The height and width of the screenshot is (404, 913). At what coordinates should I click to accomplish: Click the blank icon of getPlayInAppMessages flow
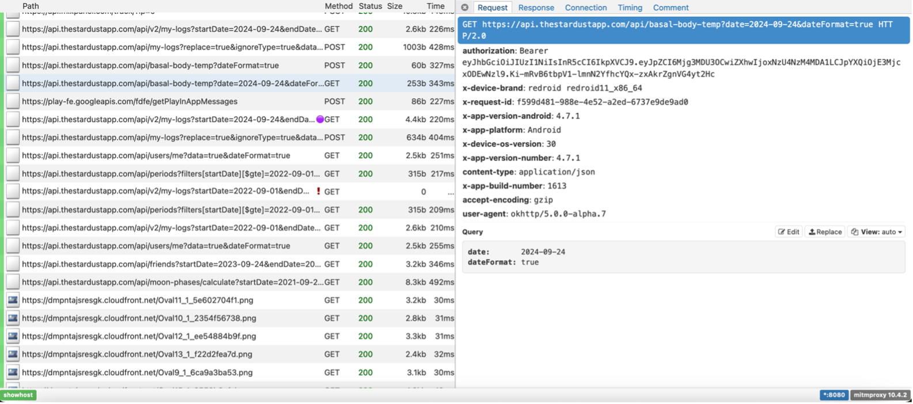13,101
